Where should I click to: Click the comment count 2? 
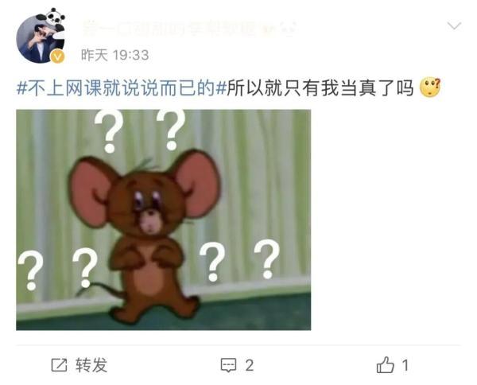click(x=249, y=365)
